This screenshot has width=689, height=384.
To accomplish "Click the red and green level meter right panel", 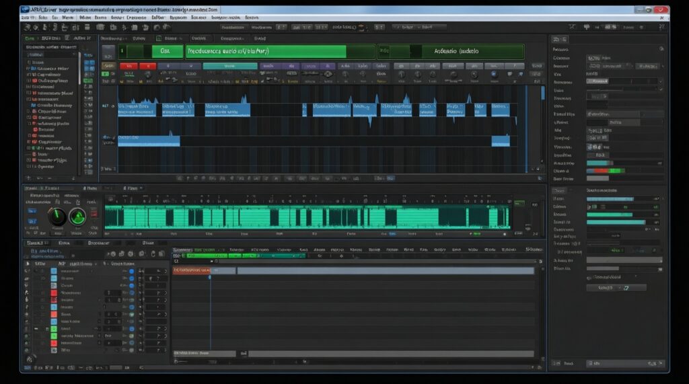I will [606, 171].
